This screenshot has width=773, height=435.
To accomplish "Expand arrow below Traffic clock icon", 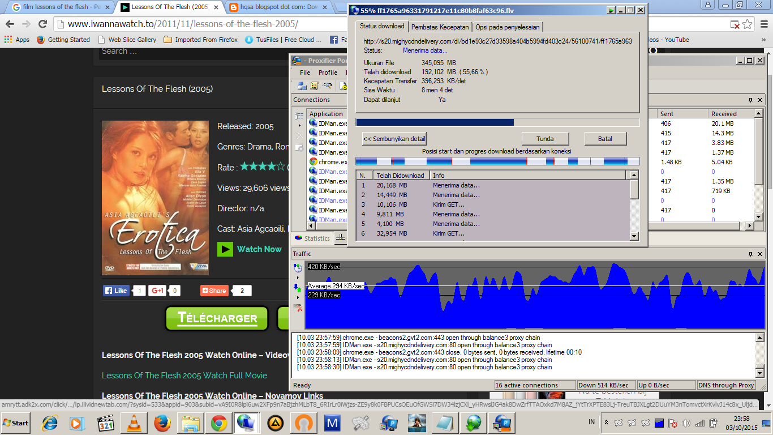I will pyautogui.click(x=298, y=278).
